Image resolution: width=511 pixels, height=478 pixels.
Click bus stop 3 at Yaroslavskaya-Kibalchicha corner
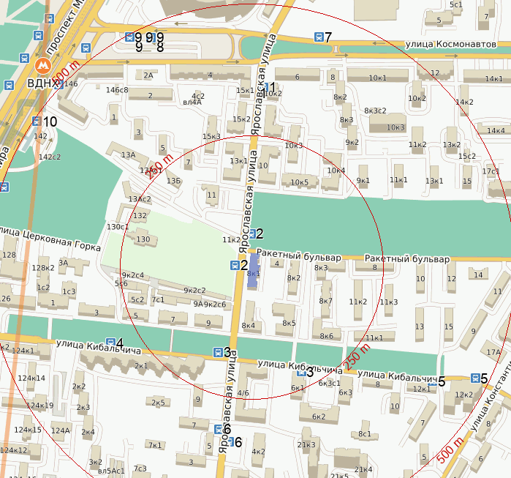(218, 352)
